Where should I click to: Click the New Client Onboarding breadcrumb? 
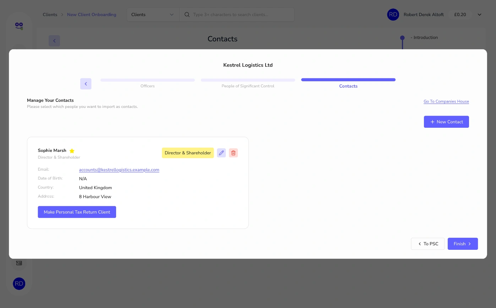pos(92,15)
